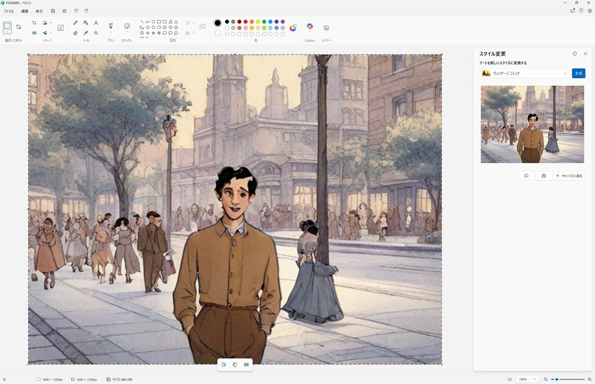Open the ファイル menu

tap(9, 11)
